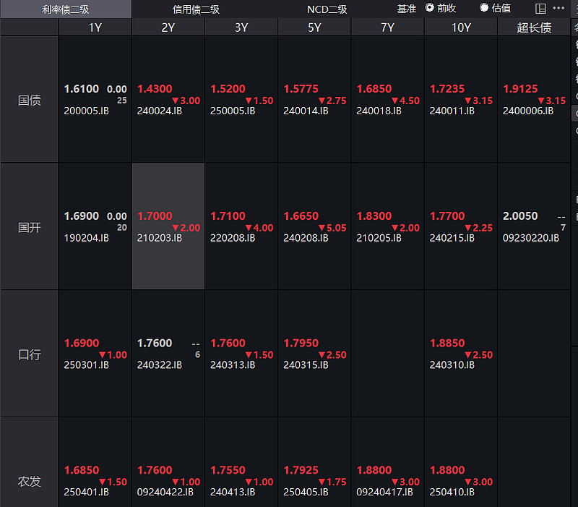Image resolution: width=578 pixels, height=507 pixels.
Task: Select the 240208.IB cell with yield 1.6650
Action: 314,226
